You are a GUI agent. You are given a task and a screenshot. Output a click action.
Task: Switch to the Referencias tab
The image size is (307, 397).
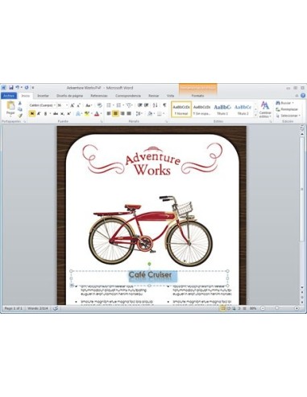[99, 96]
